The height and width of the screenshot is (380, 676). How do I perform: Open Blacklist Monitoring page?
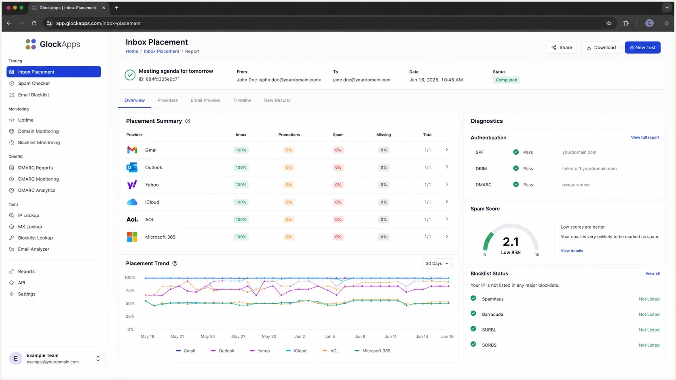[x=39, y=143]
